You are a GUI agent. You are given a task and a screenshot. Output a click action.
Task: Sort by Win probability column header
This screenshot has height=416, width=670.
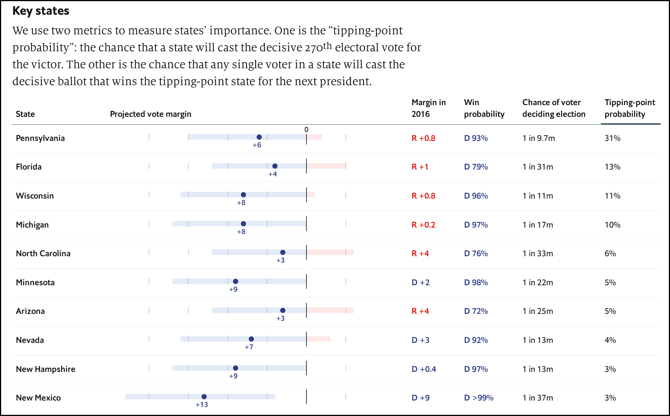click(484, 108)
